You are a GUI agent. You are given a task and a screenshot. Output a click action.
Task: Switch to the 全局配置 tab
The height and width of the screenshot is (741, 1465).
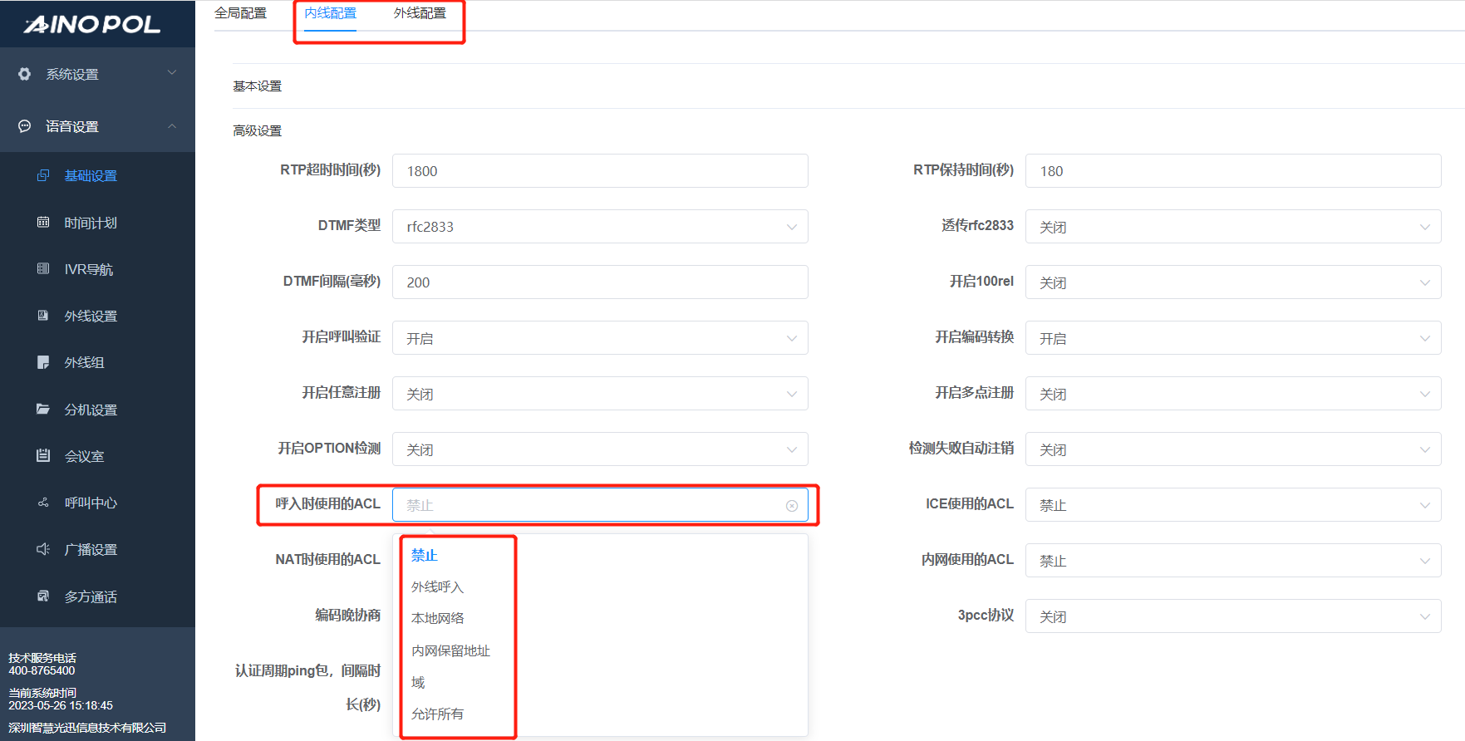tap(240, 13)
